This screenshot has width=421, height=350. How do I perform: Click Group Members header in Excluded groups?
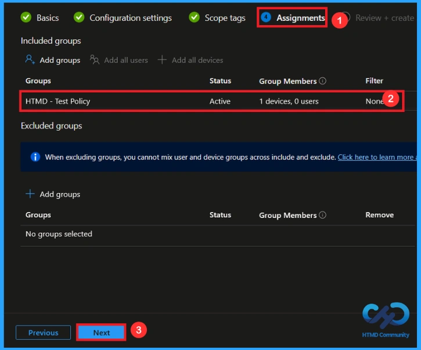[288, 215]
